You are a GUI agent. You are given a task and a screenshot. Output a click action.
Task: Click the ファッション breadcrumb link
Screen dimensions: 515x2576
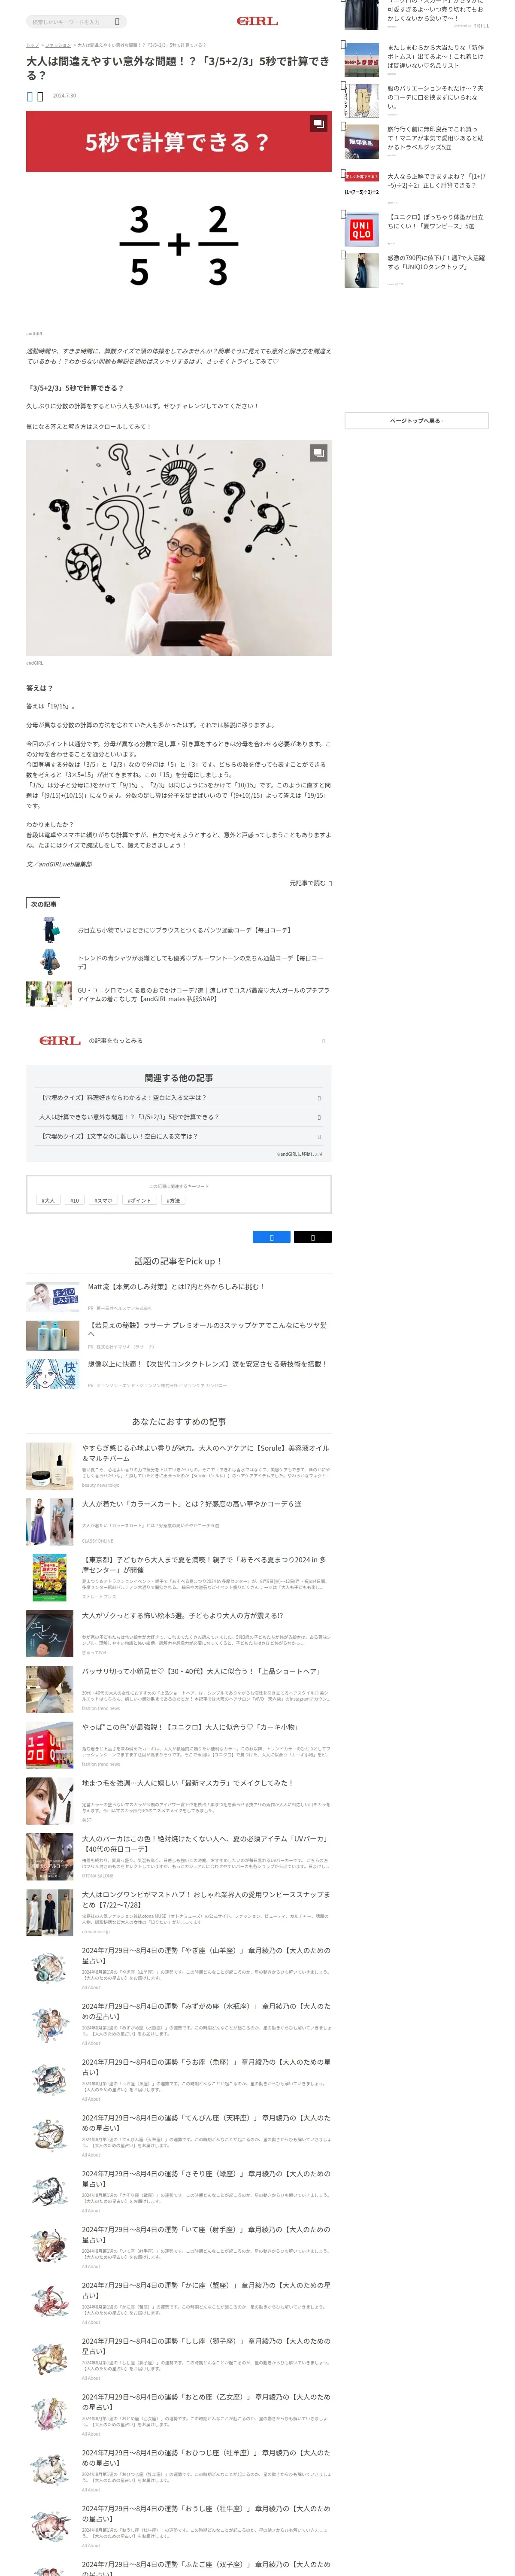[x=58, y=45]
